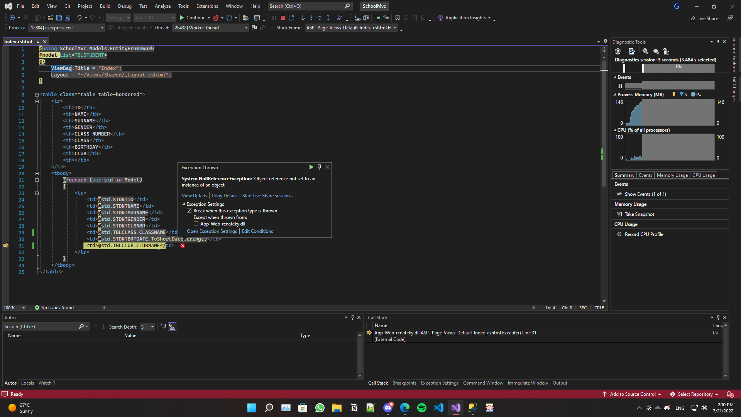Continue execution from exception popup play icon
This screenshot has height=417, width=741.
(311, 167)
